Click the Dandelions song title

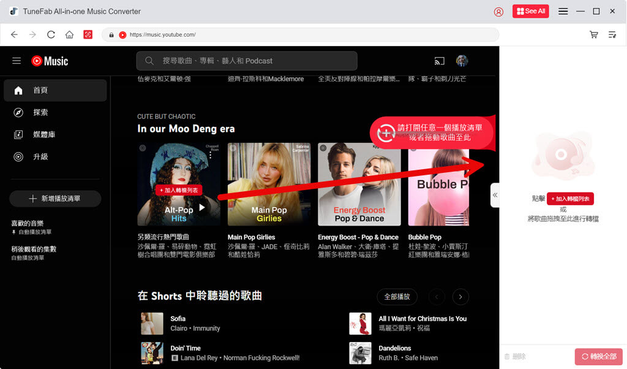(x=395, y=348)
